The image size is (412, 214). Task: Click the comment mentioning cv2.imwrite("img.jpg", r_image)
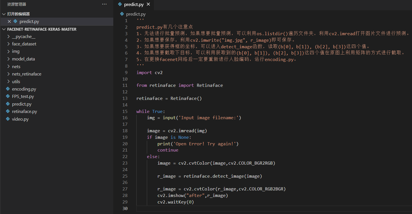[216, 40]
